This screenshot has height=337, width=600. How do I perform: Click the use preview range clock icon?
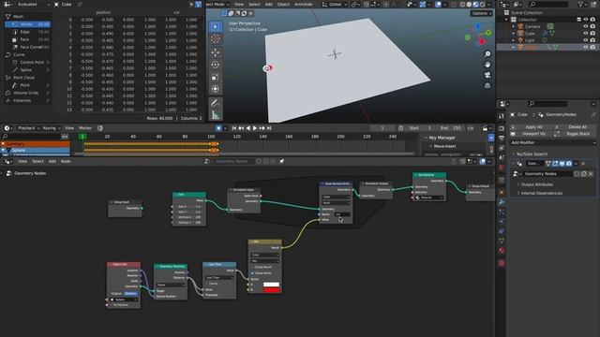click(x=400, y=128)
